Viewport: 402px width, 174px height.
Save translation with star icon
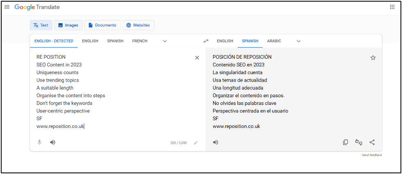pyautogui.click(x=373, y=58)
